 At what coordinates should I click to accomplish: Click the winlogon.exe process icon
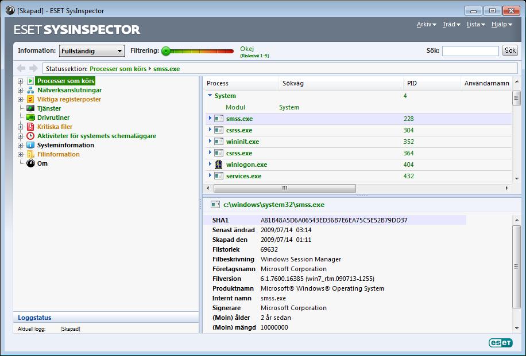[x=219, y=165]
